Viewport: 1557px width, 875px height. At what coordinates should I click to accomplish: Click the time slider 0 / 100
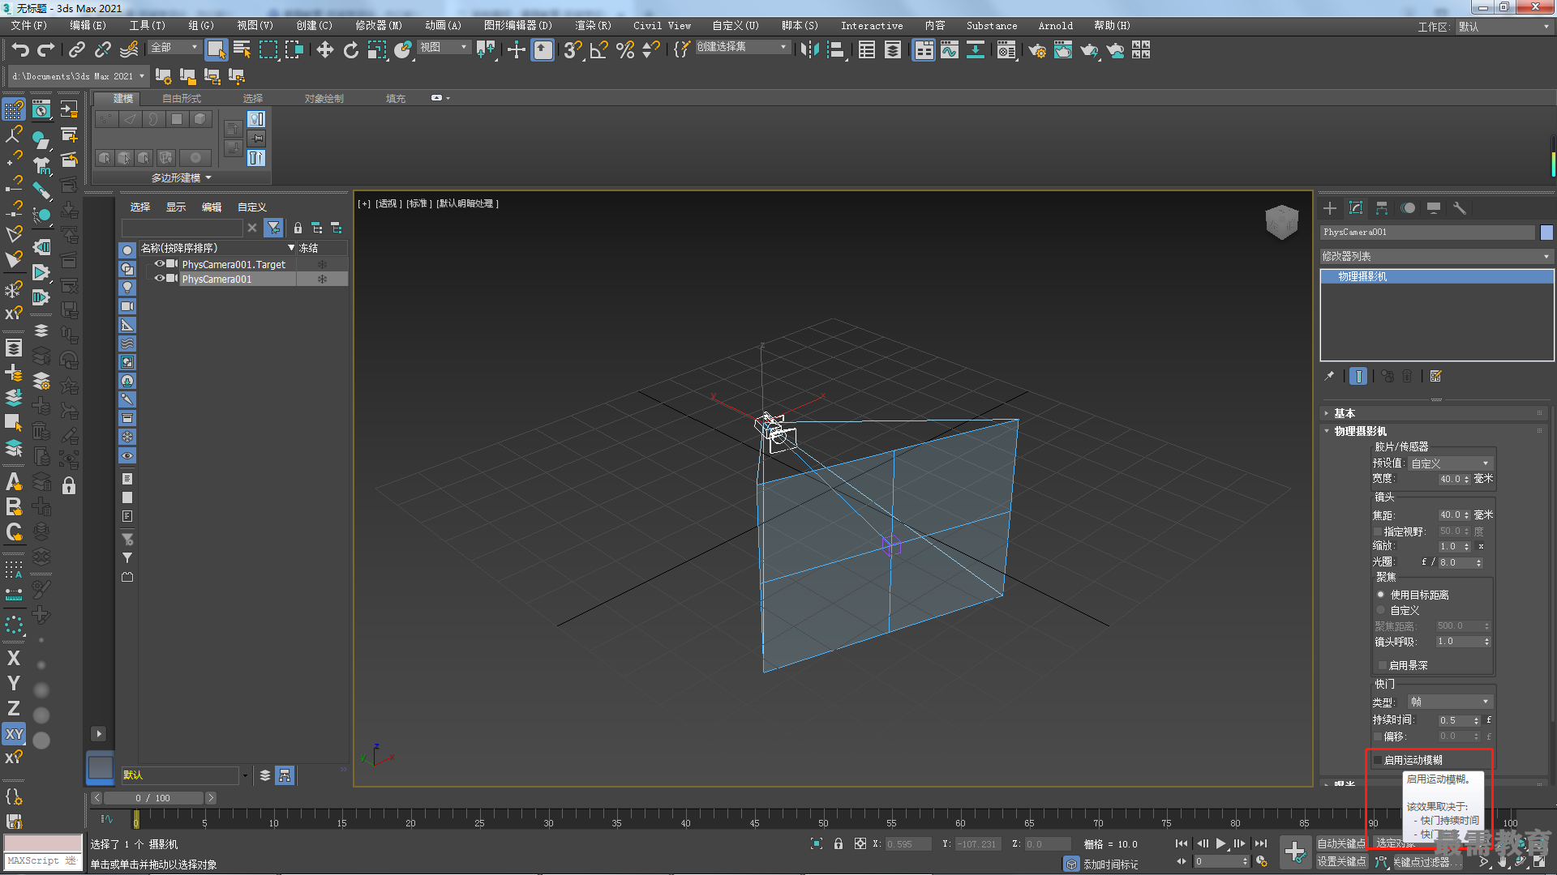(x=152, y=799)
